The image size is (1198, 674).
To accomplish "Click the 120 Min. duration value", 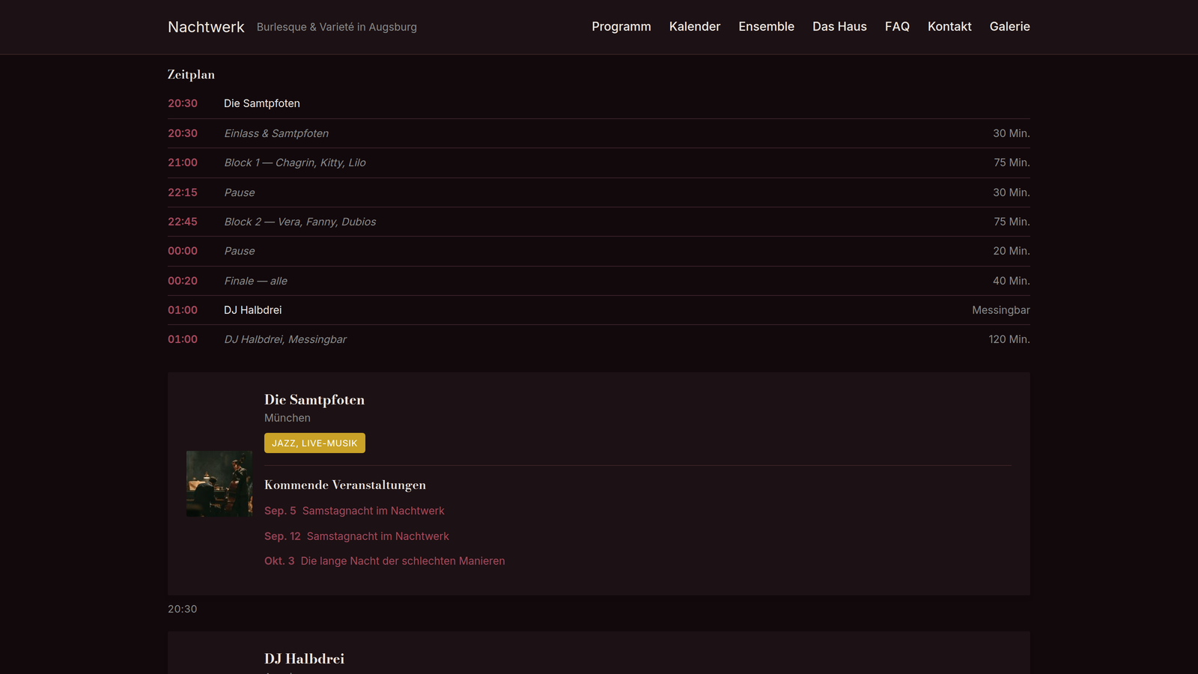I will click(x=1009, y=339).
